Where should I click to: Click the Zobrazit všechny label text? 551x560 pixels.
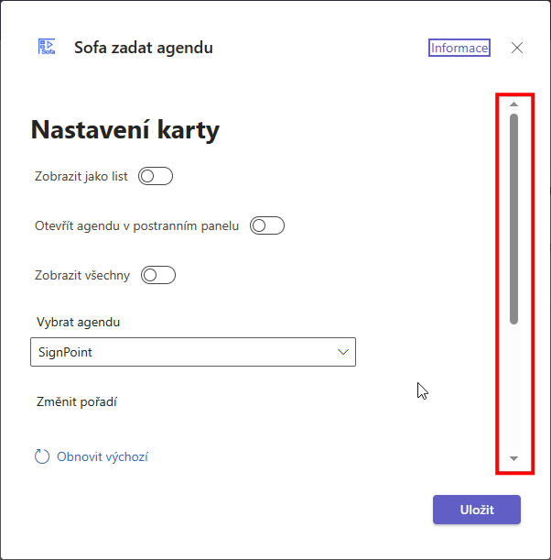pyautogui.click(x=82, y=275)
